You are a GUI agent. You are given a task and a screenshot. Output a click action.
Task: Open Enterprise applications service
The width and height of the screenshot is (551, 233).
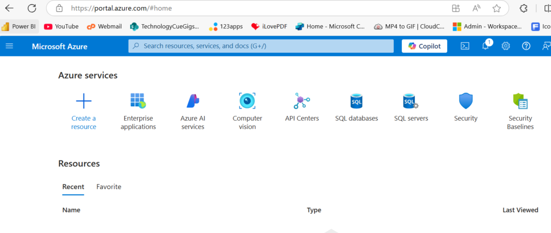point(138,101)
